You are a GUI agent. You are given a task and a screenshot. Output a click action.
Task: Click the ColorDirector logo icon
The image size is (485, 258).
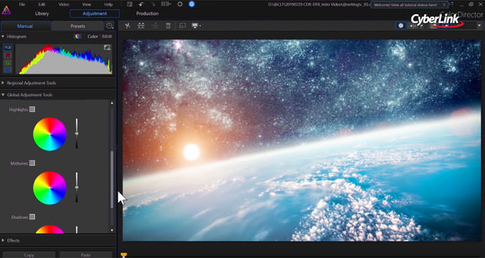point(6,10)
